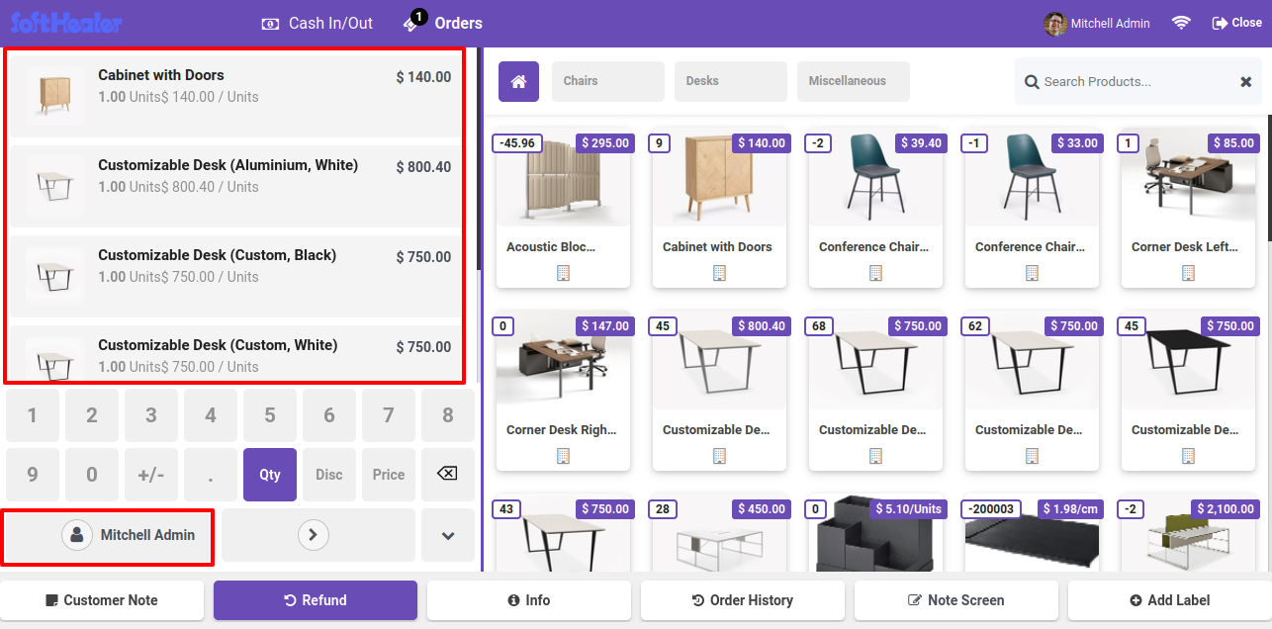
Task: Activate Qty mode on keypad
Action: pos(270,475)
